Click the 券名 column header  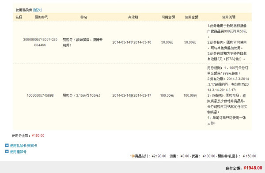coord(83,17)
